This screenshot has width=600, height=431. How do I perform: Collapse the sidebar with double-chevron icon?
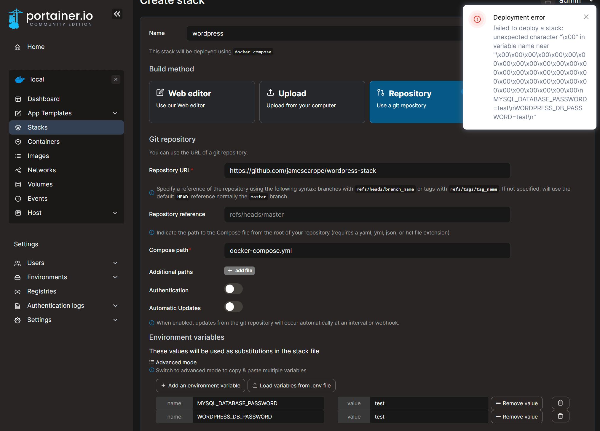coord(117,14)
